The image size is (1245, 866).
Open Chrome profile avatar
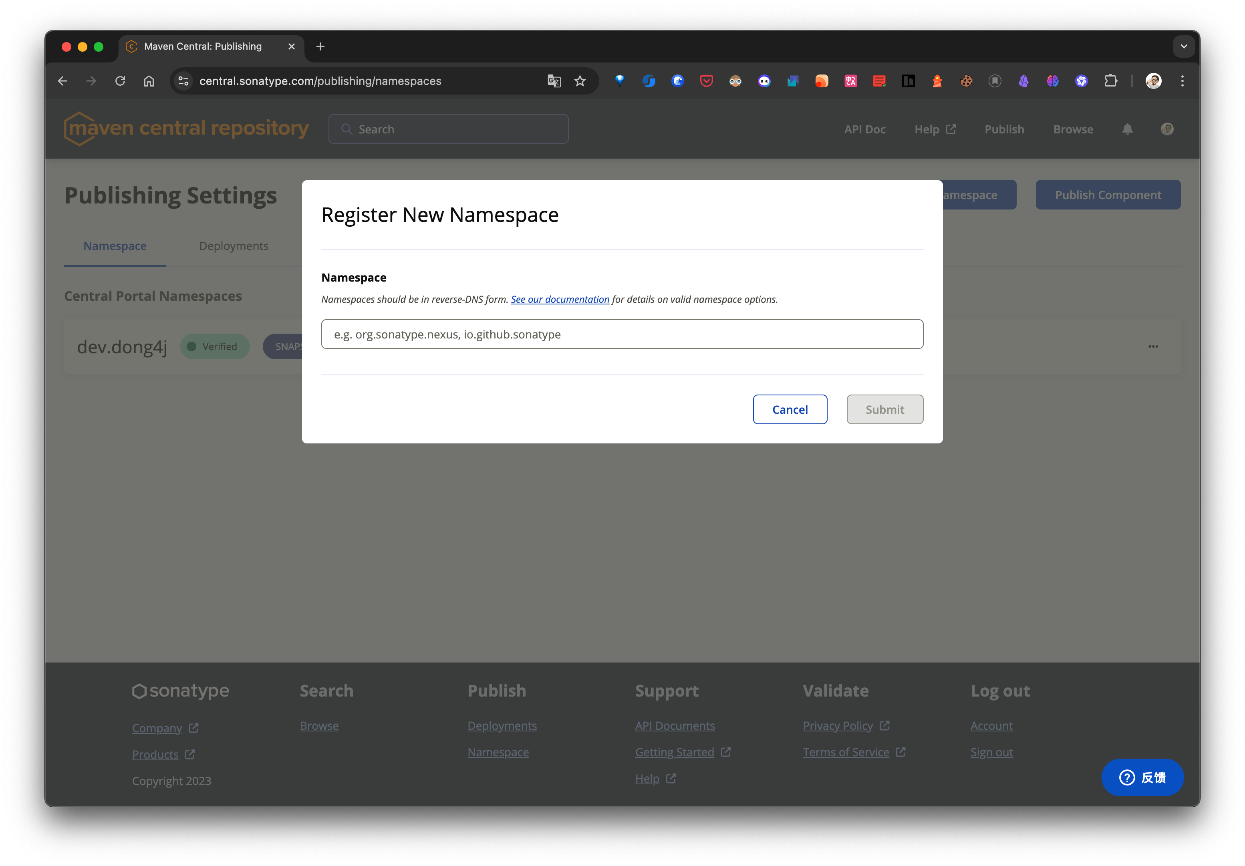1153,81
